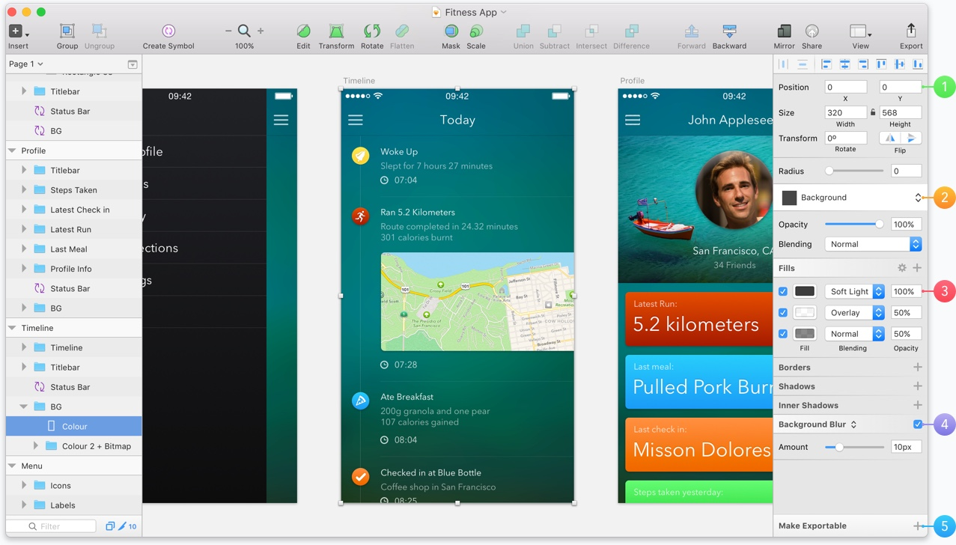Click the layer Filter search field

(52, 526)
